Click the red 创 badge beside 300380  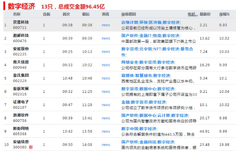coord(31,147)
